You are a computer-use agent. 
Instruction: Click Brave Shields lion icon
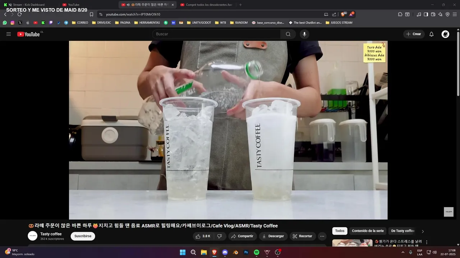(x=343, y=14)
